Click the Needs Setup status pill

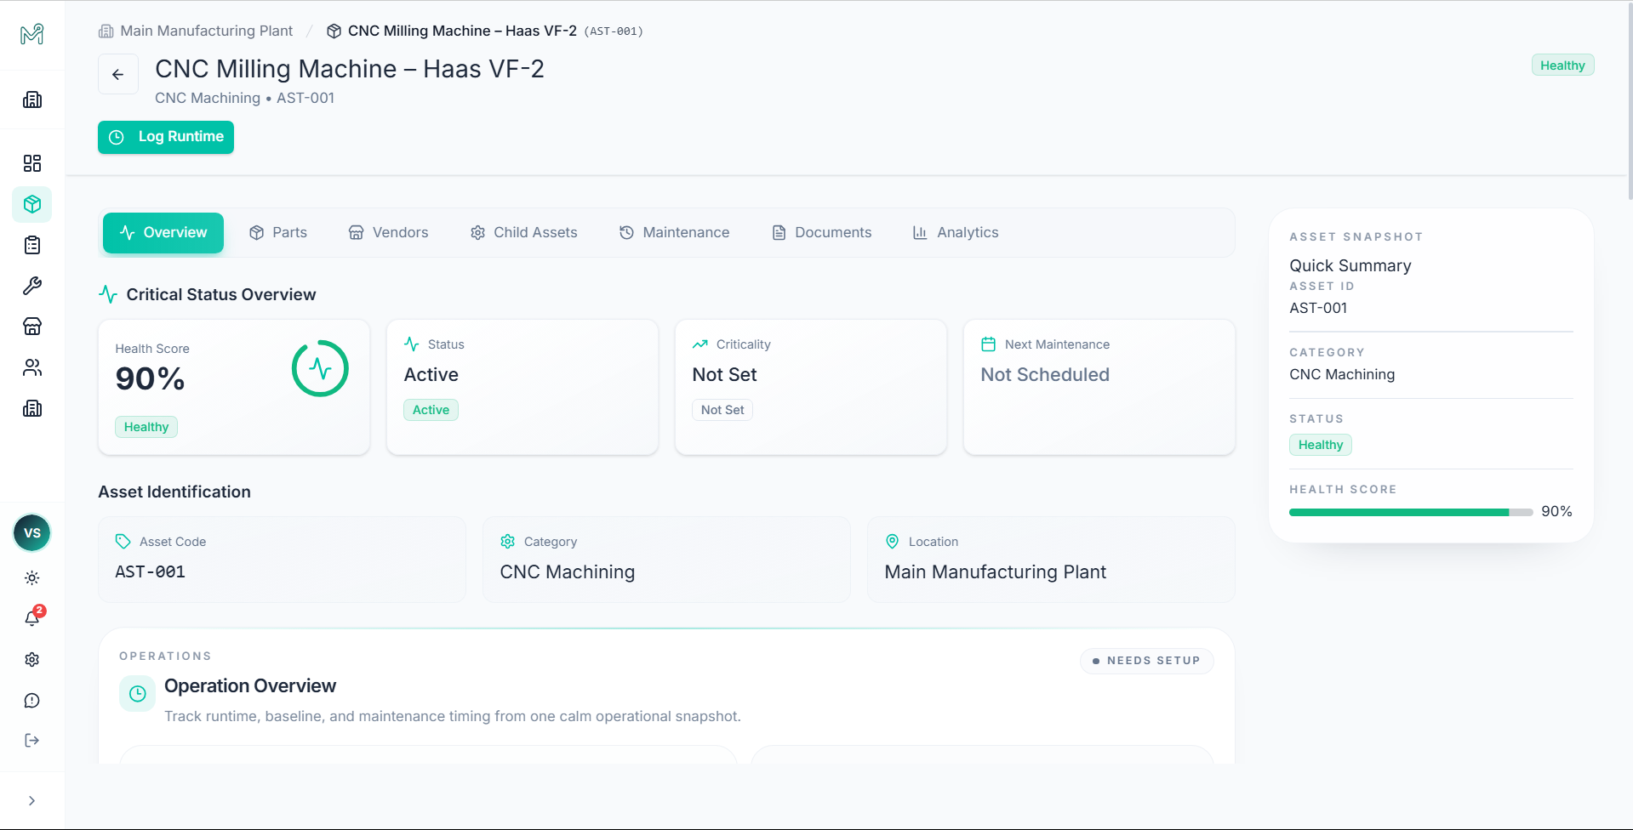point(1147,661)
